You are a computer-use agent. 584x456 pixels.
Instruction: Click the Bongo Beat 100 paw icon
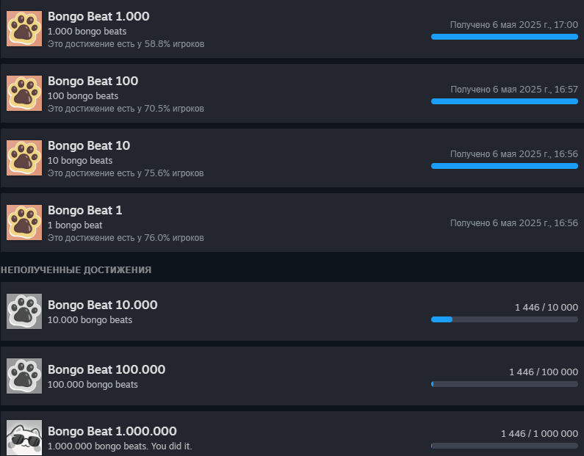[24, 93]
